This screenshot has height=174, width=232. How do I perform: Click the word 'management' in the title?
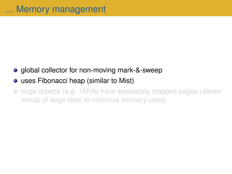pos(79,9)
